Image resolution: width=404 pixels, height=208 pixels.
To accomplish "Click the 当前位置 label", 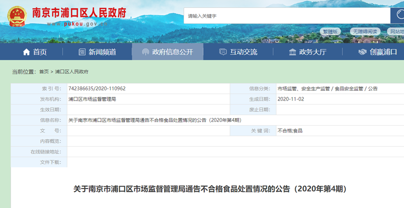I will (x=24, y=72).
